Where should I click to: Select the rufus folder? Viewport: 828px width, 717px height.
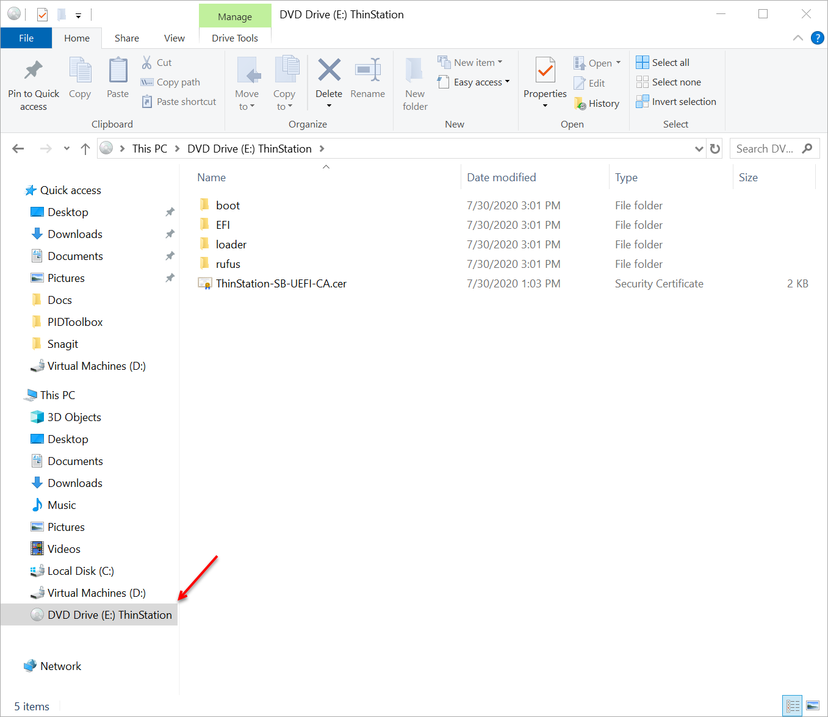[x=228, y=264]
